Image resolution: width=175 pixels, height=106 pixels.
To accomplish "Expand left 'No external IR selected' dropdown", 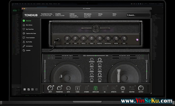I will pyautogui.click(x=67, y=58).
